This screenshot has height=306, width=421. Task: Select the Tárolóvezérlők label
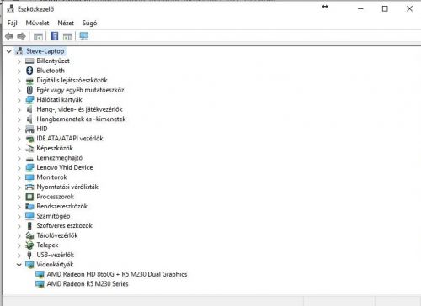coord(57,235)
